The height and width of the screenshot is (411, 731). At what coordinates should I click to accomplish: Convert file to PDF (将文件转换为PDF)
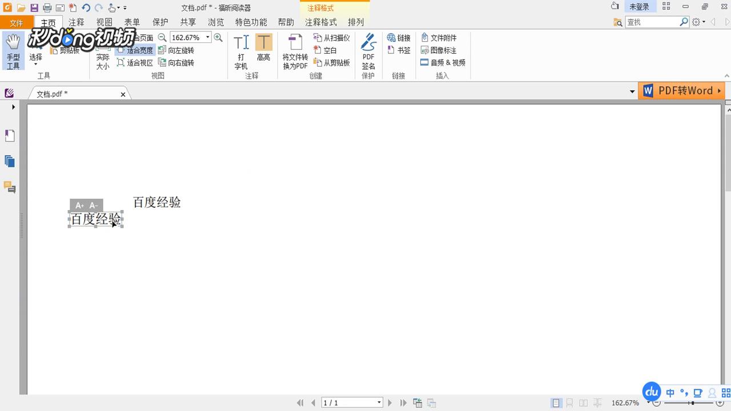click(295, 52)
